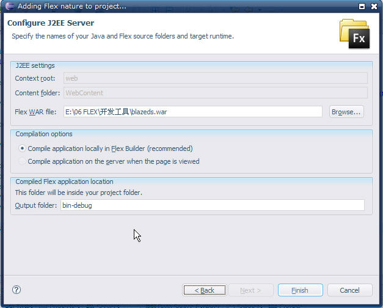This screenshot has width=383, height=308.
Task: Click the Fx folder wizard icon
Action: 354,34
